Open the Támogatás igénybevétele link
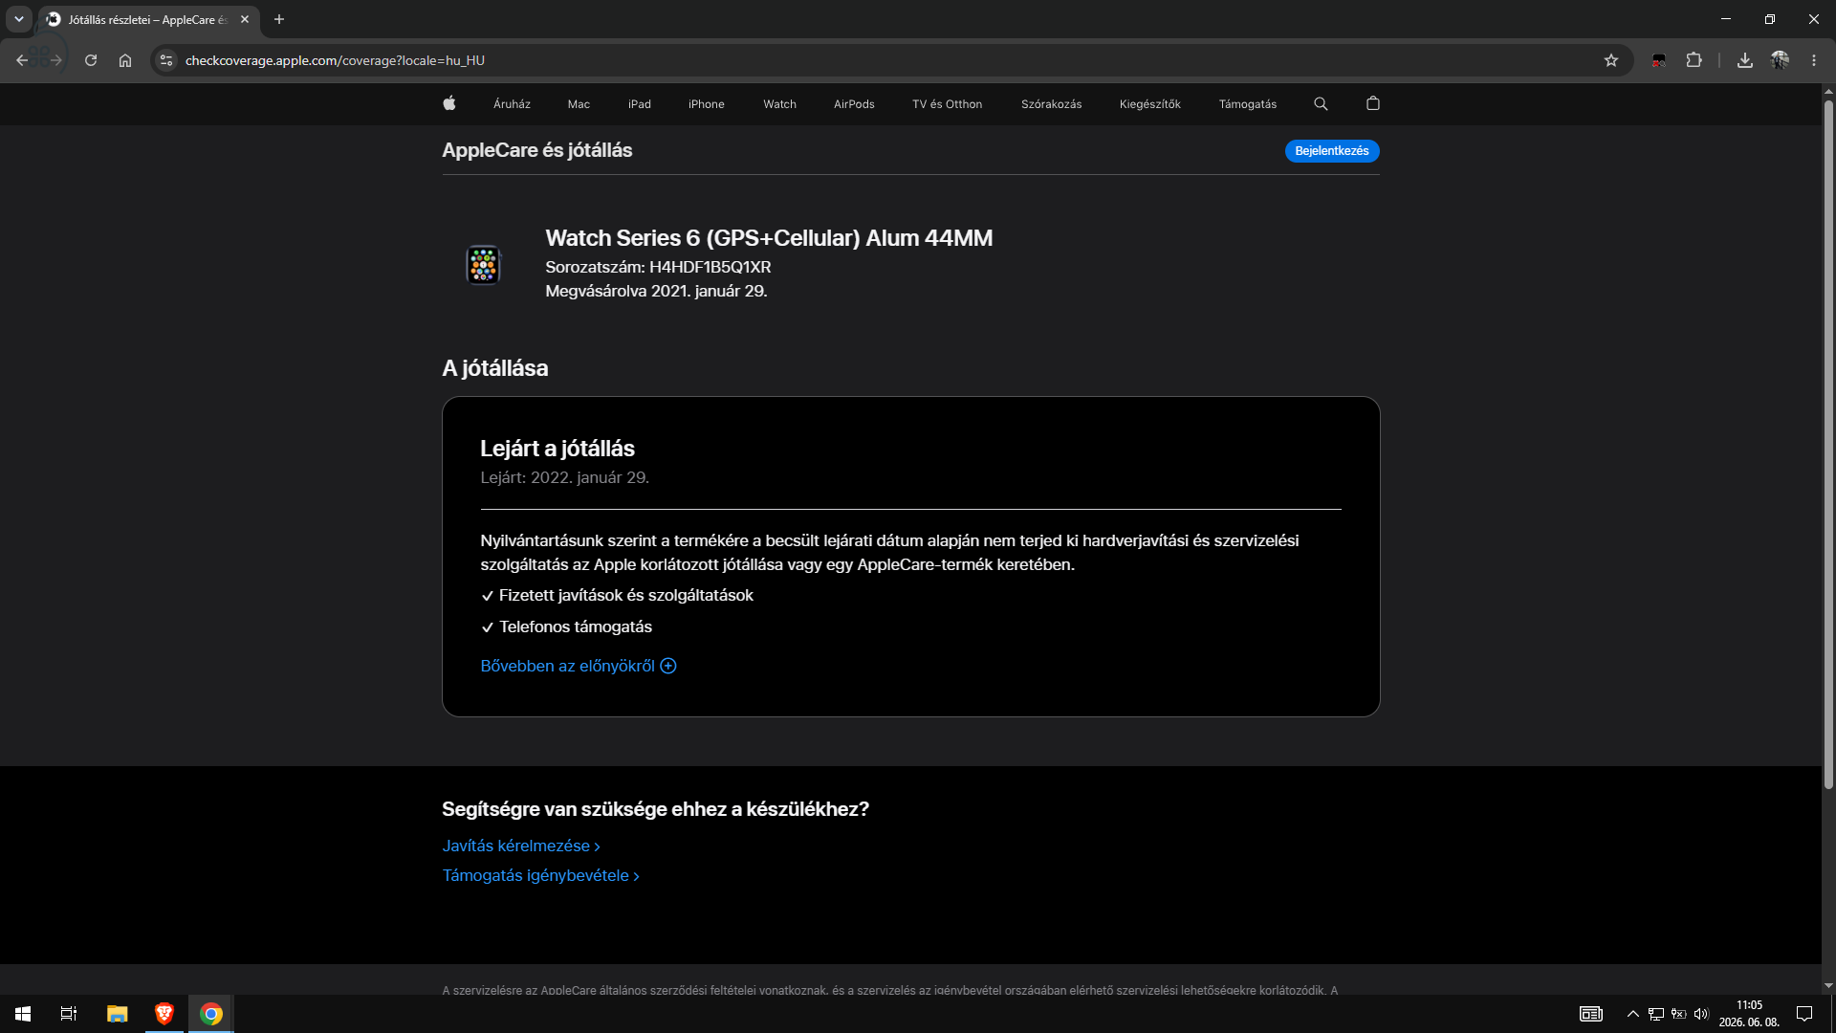The image size is (1836, 1033). [541, 875]
